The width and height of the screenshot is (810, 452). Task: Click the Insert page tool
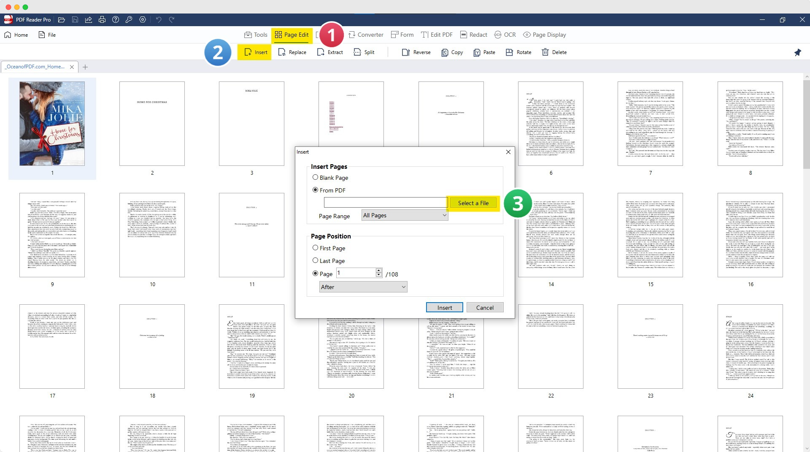[255, 52]
